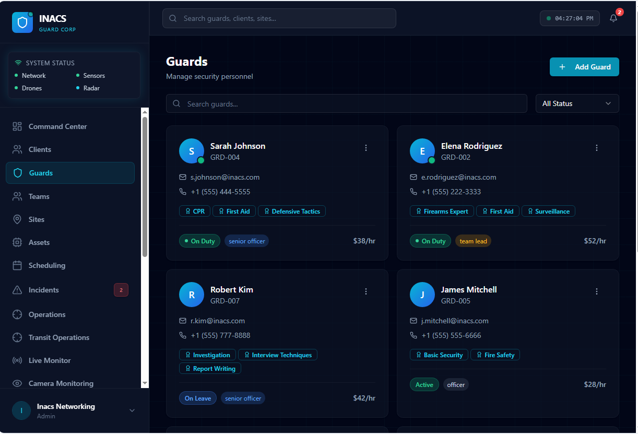Click the Clients people icon

pyautogui.click(x=17, y=149)
